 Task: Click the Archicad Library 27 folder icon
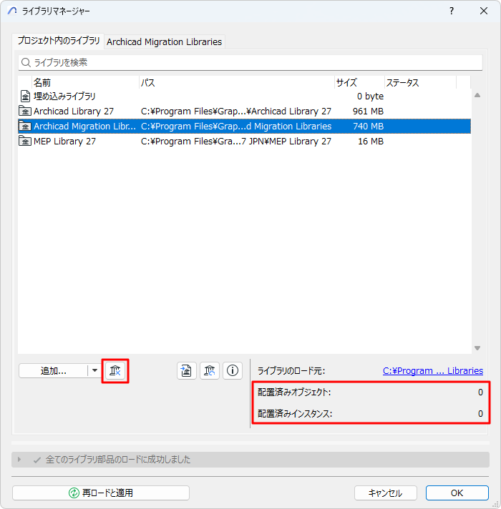(25, 111)
